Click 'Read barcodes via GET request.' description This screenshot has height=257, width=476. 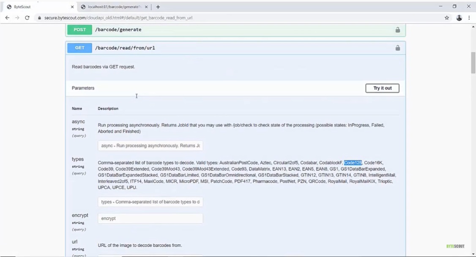[x=104, y=67]
